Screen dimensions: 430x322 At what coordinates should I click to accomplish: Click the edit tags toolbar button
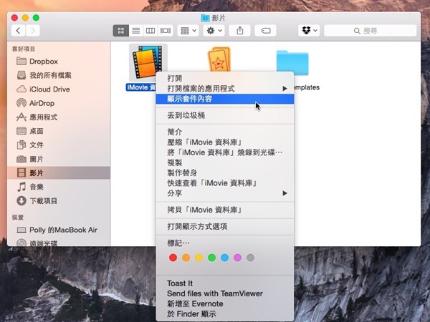(x=265, y=31)
